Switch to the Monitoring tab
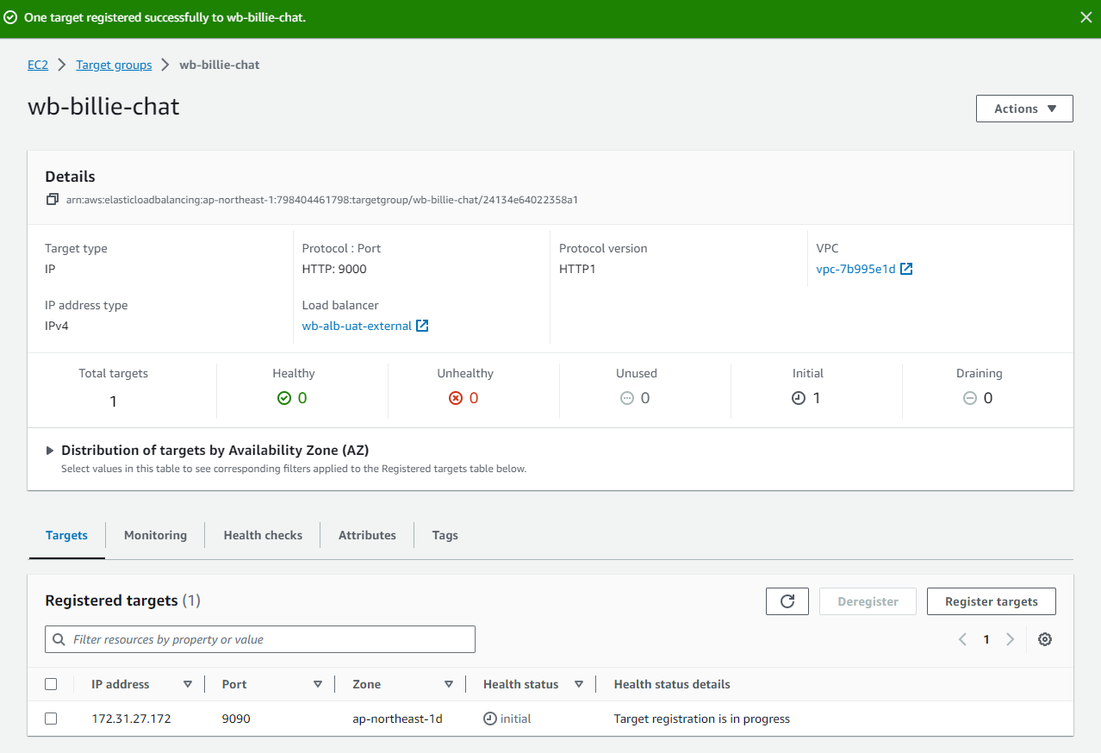Image resolution: width=1101 pixels, height=753 pixels. [155, 535]
